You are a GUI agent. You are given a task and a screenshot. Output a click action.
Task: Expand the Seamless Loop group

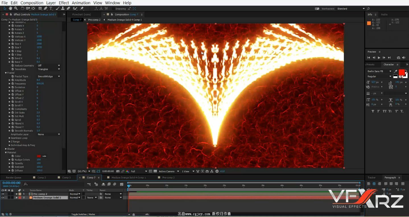9,138
